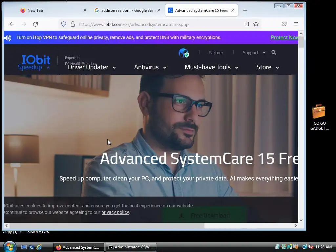Select the GO GO GADGET desktop icon

(319, 117)
